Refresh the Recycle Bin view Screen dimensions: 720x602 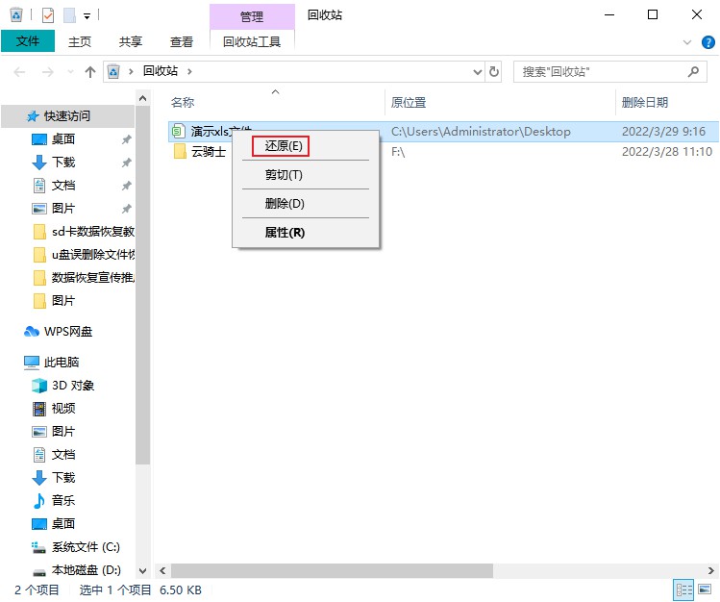pos(494,71)
